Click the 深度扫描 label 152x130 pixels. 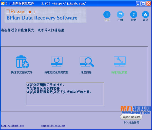[x=86, y=72]
